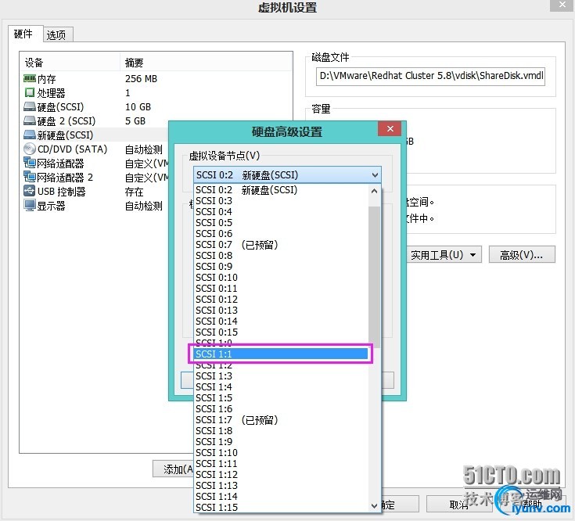This screenshot has height=521, width=575.
Task: Choose SCSI 1:6 in the list
Action: pyautogui.click(x=281, y=409)
